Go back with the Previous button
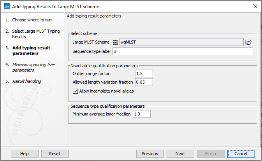Viewport: 262px width, 161px height. [x=149, y=154]
